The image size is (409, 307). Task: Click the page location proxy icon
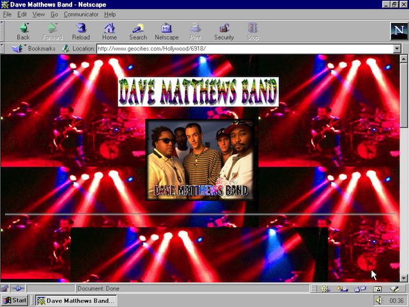click(x=65, y=49)
